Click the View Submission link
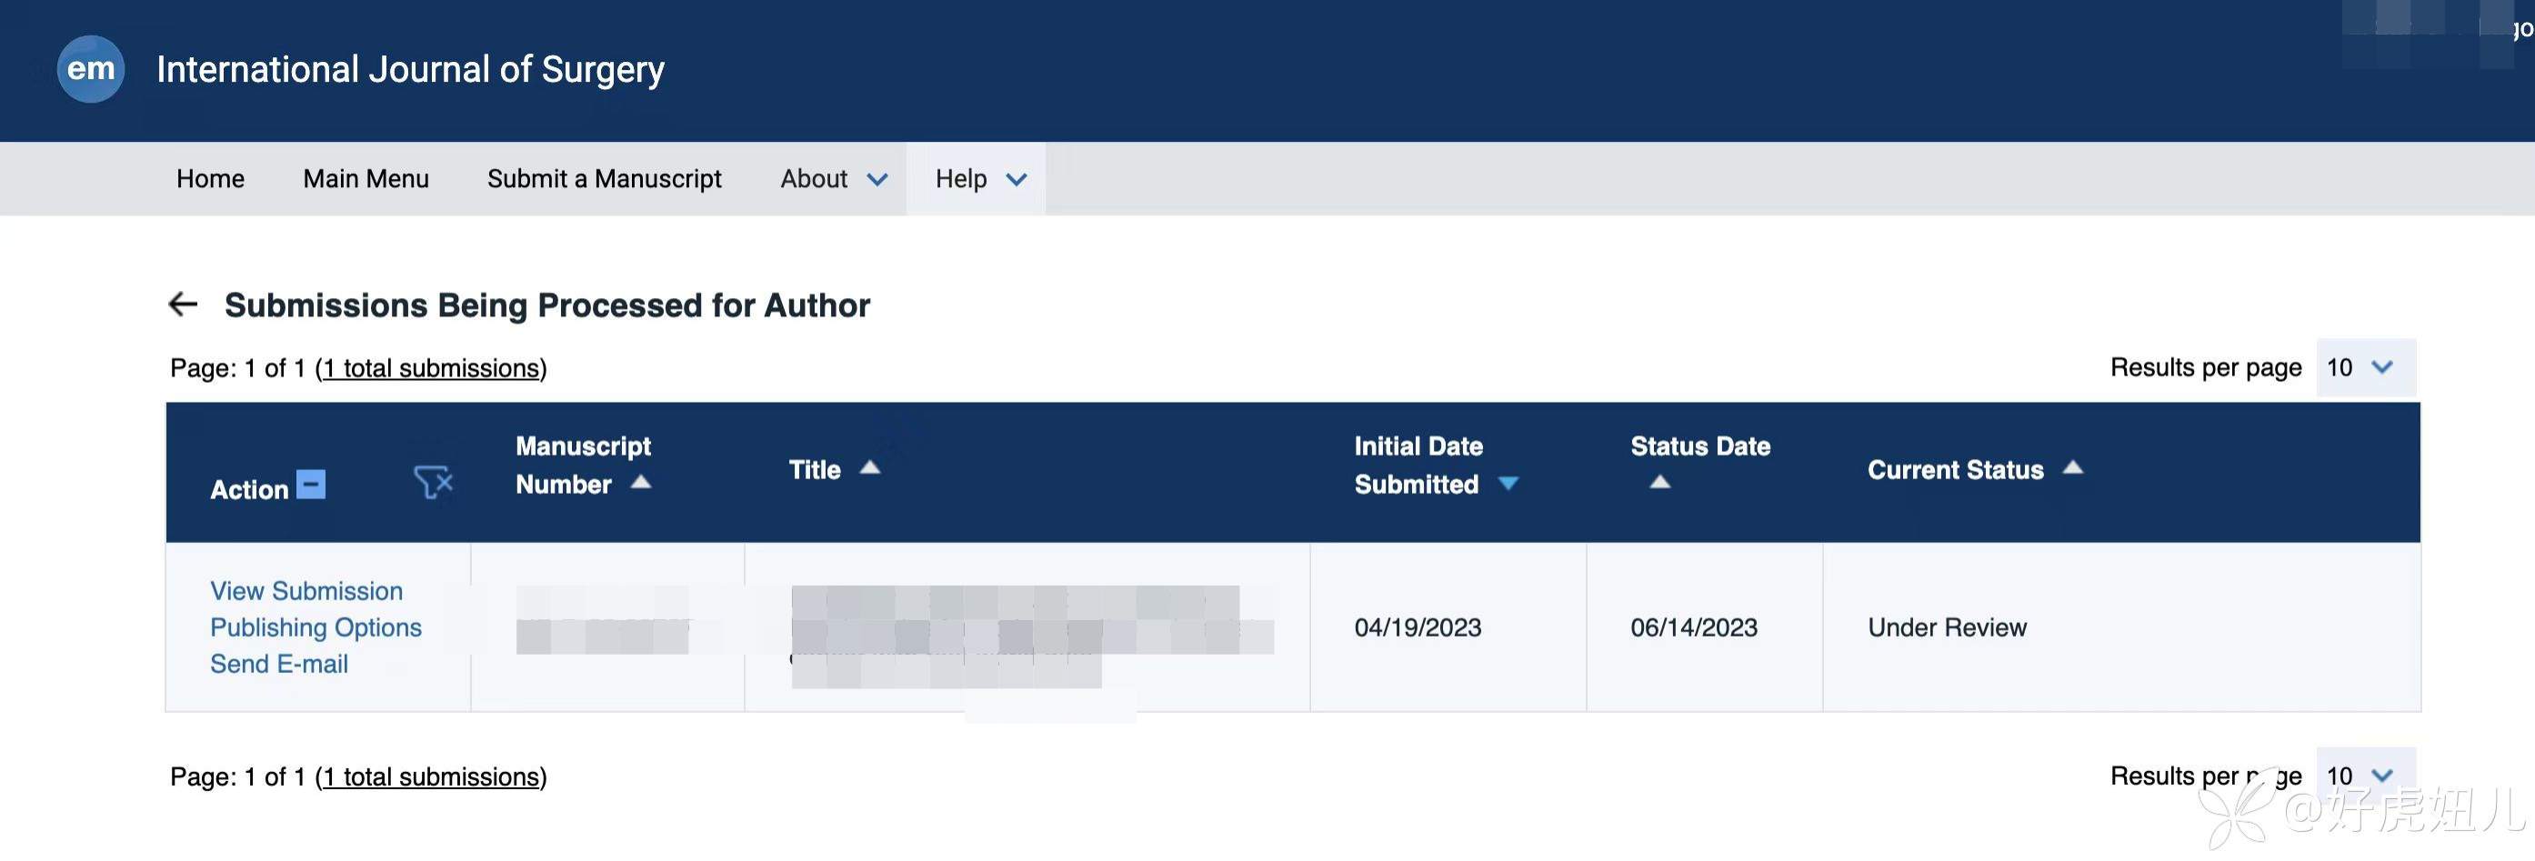 click(x=306, y=590)
